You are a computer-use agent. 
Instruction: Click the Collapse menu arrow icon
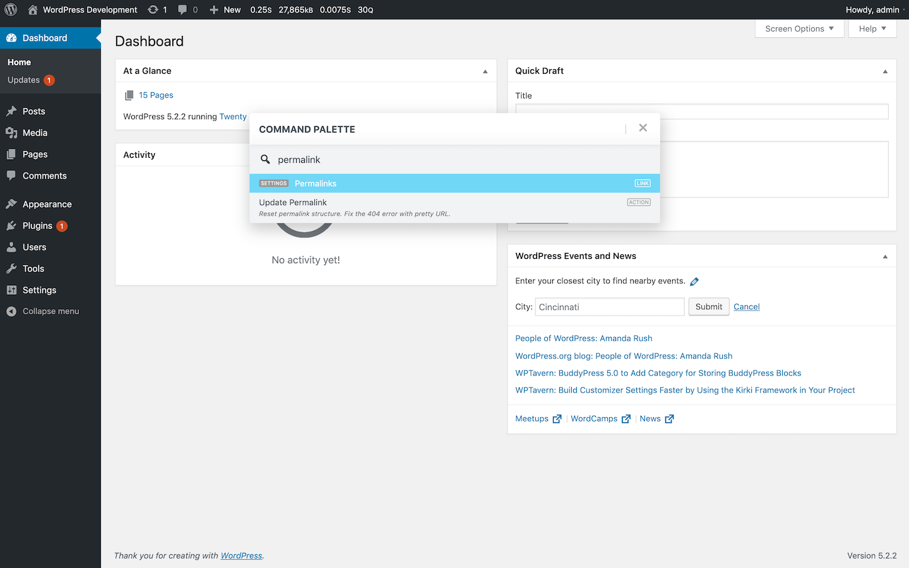11,311
